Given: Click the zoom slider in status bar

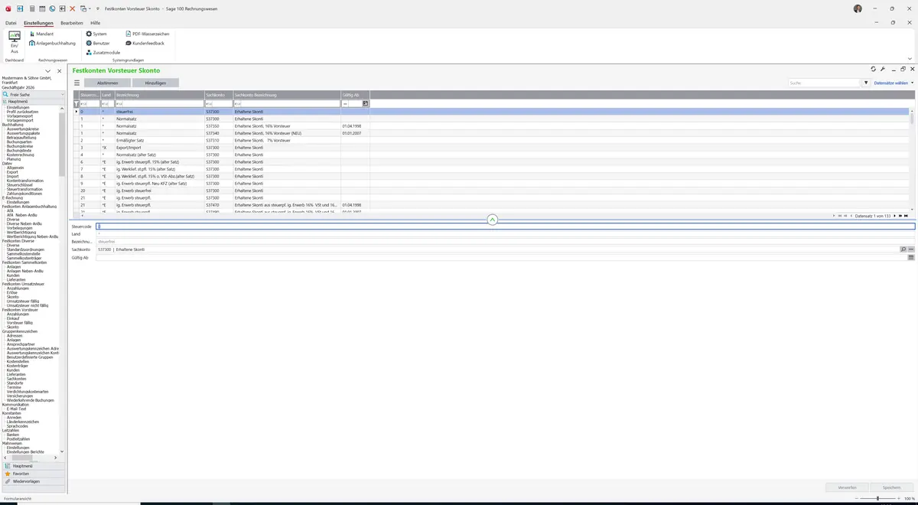Looking at the screenshot, I should coord(877,498).
